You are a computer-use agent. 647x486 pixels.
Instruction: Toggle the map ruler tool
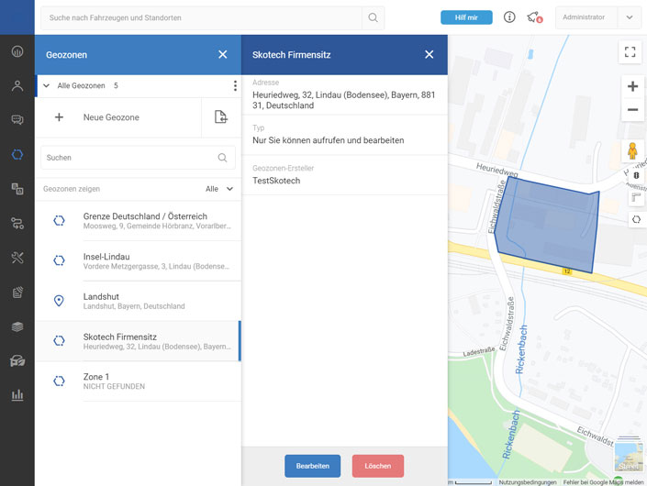click(636, 197)
